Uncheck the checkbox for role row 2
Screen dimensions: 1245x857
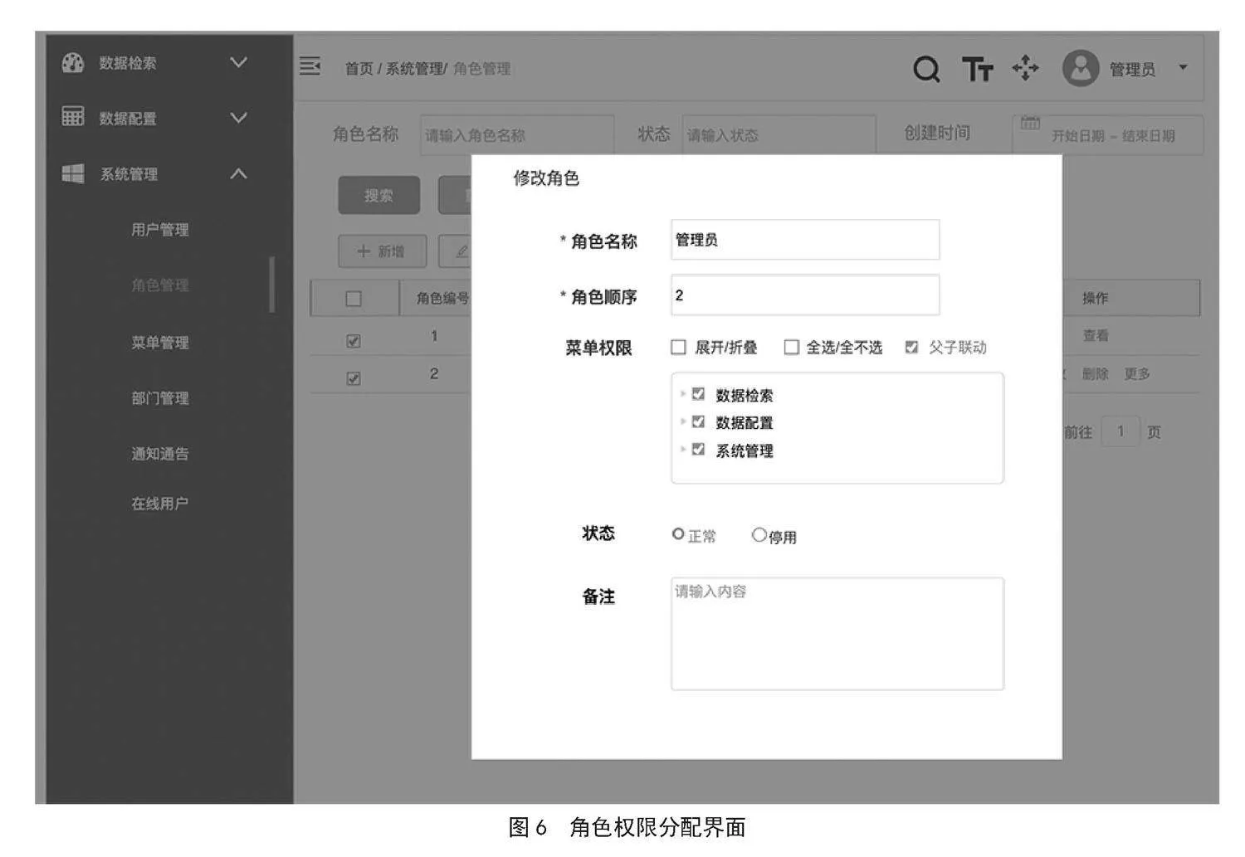354,377
